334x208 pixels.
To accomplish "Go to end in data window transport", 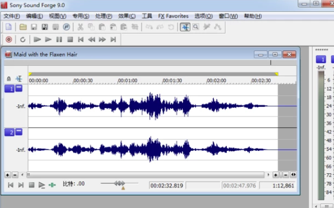I will (21, 185).
